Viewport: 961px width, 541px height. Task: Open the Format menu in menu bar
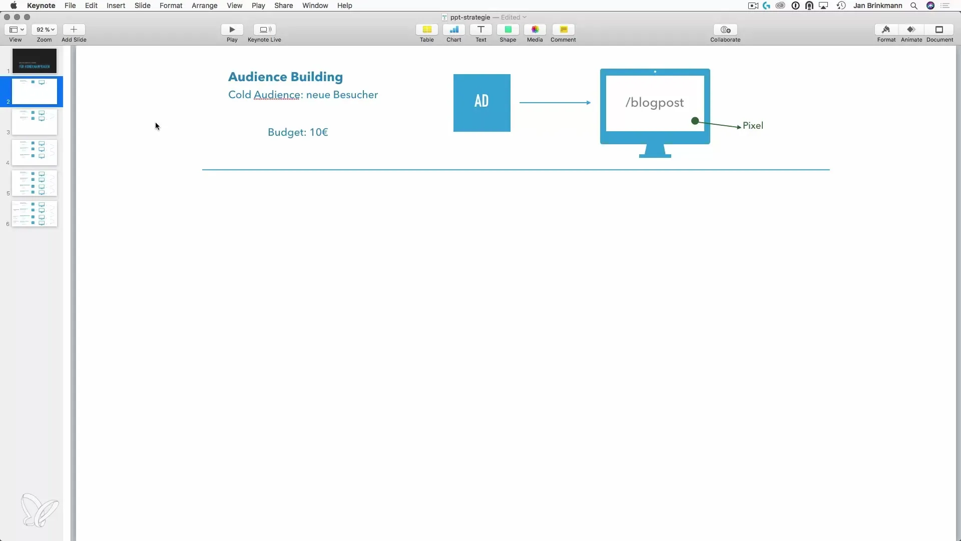tap(171, 6)
